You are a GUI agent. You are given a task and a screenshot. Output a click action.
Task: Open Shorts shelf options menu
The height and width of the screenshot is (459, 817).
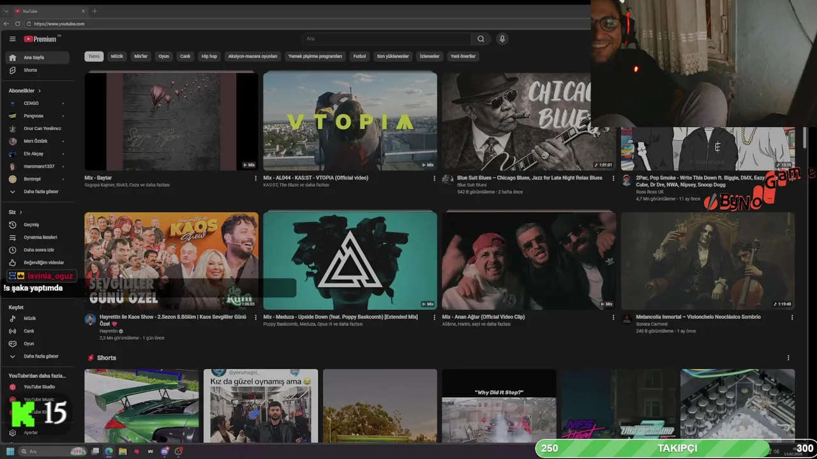coord(788,358)
